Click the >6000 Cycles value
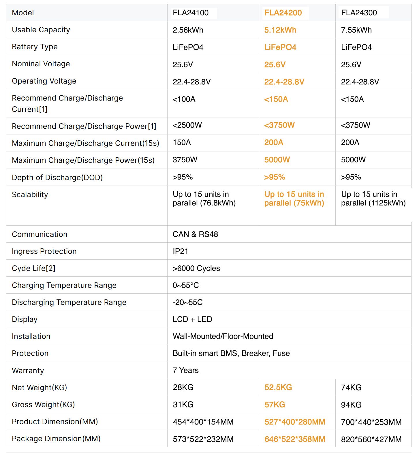 click(x=196, y=268)
